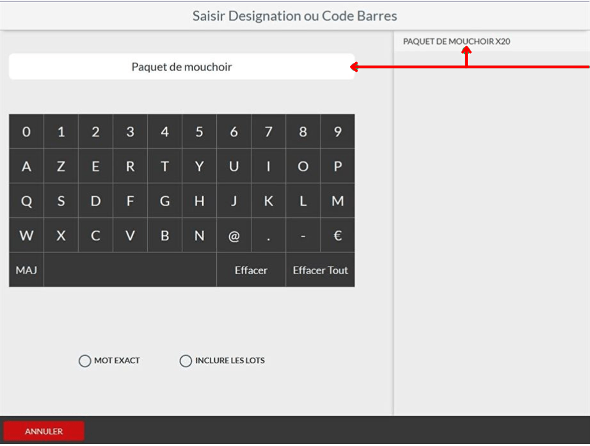Click the ANNULER button
Viewport: 590px width, 446px height.
pos(44,431)
